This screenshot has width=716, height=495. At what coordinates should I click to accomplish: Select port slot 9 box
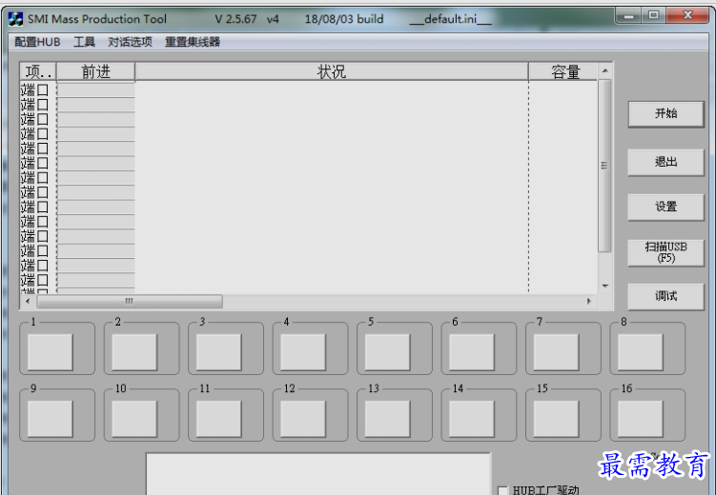[x=51, y=419]
